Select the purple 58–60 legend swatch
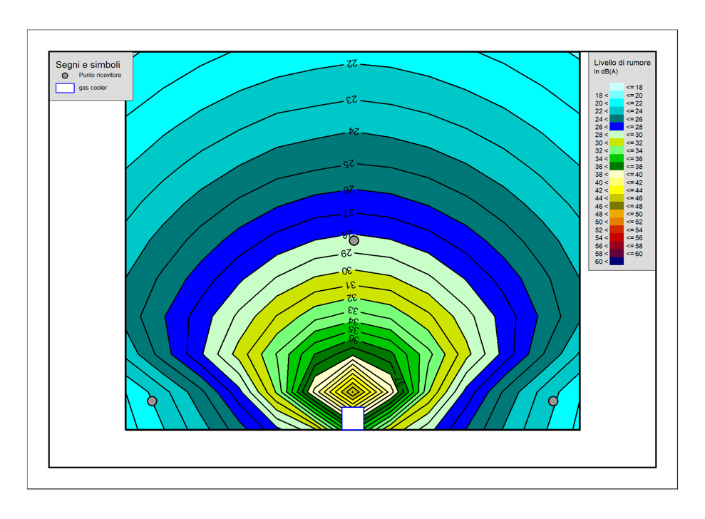Screen dimensions: 705x519 [x=617, y=254]
